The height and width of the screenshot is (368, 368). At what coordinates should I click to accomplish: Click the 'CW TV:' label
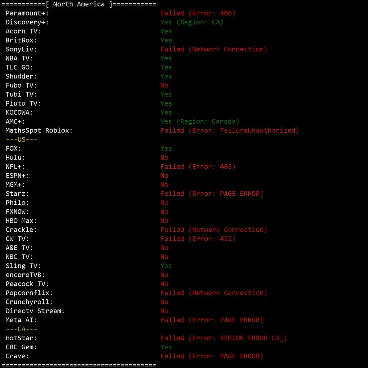tap(17, 239)
